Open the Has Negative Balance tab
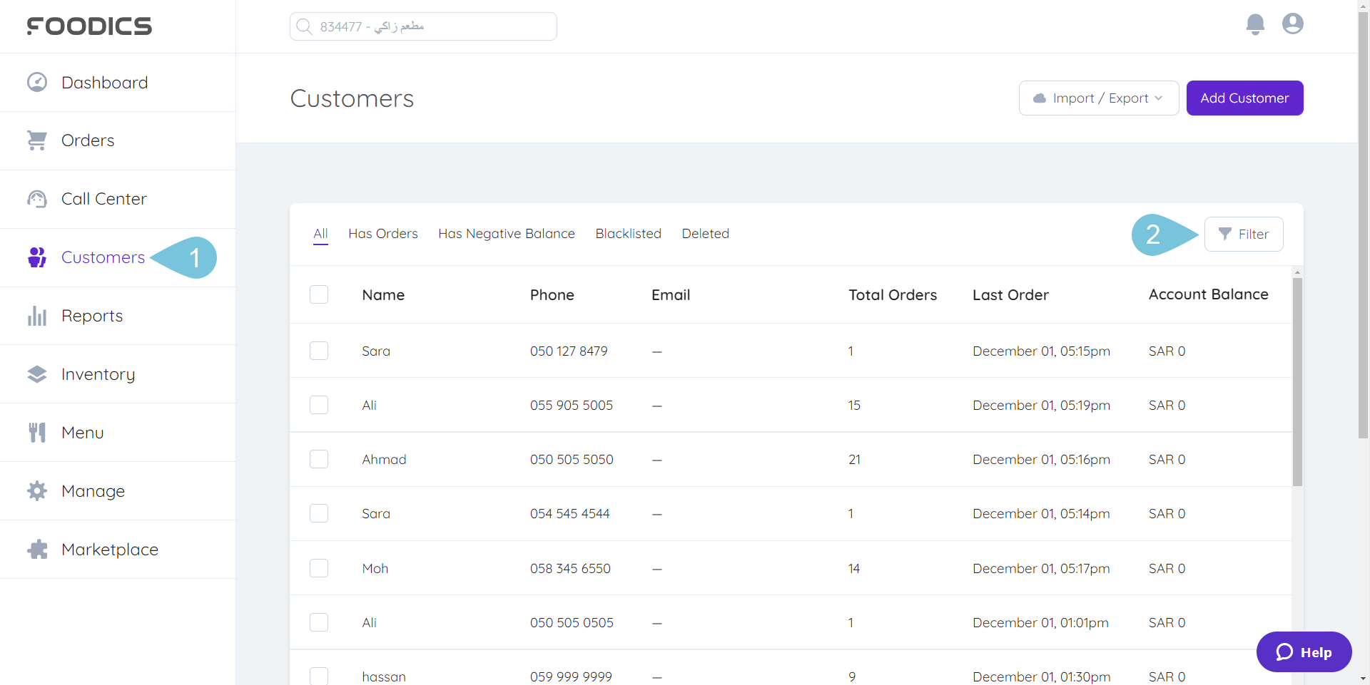Image resolution: width=1370 pixels, height=685 pixels. (507, 233)
